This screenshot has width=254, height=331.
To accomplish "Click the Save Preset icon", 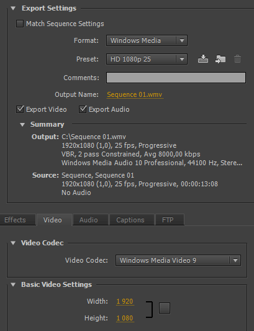I will 203,59.
